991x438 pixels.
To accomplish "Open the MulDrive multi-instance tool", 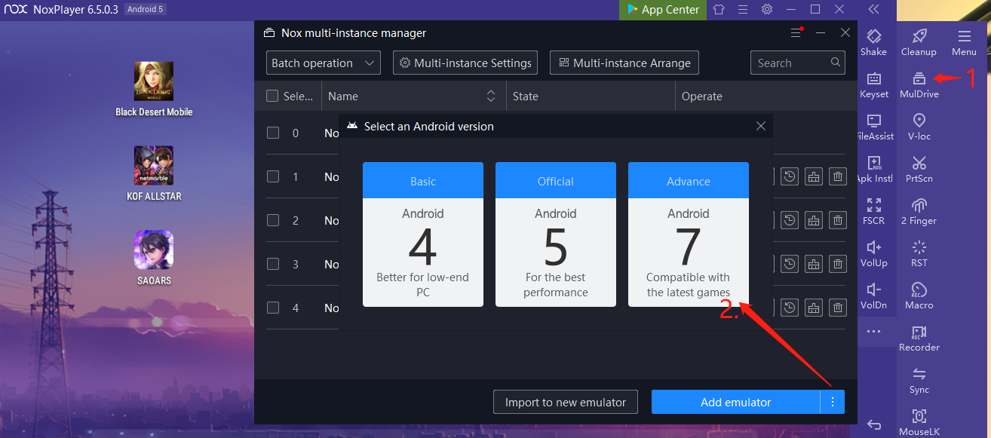I will click(919, 84).
